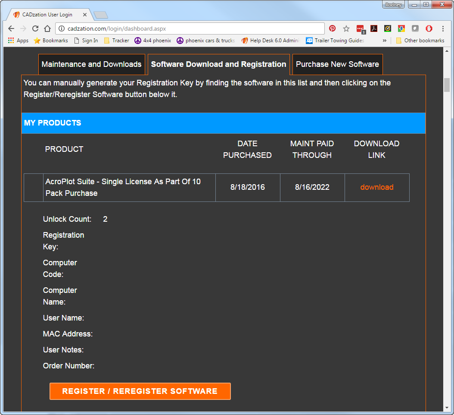Select the CADzation User Login browser tab
The height and width of the screenshot is (415, 454).
coord(49,15)
